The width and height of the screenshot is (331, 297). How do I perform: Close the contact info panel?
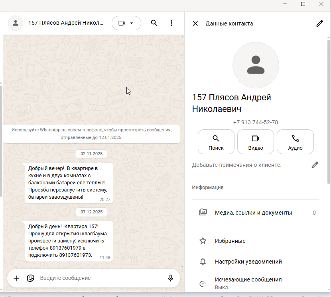[x=195, y=23]
